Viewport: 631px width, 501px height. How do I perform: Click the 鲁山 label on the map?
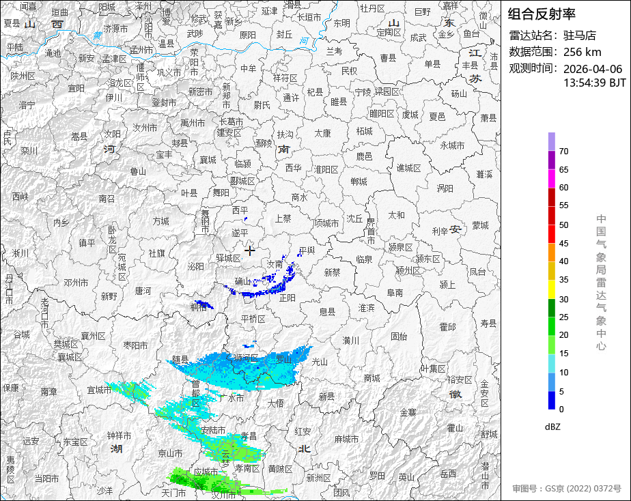[138, 172]
